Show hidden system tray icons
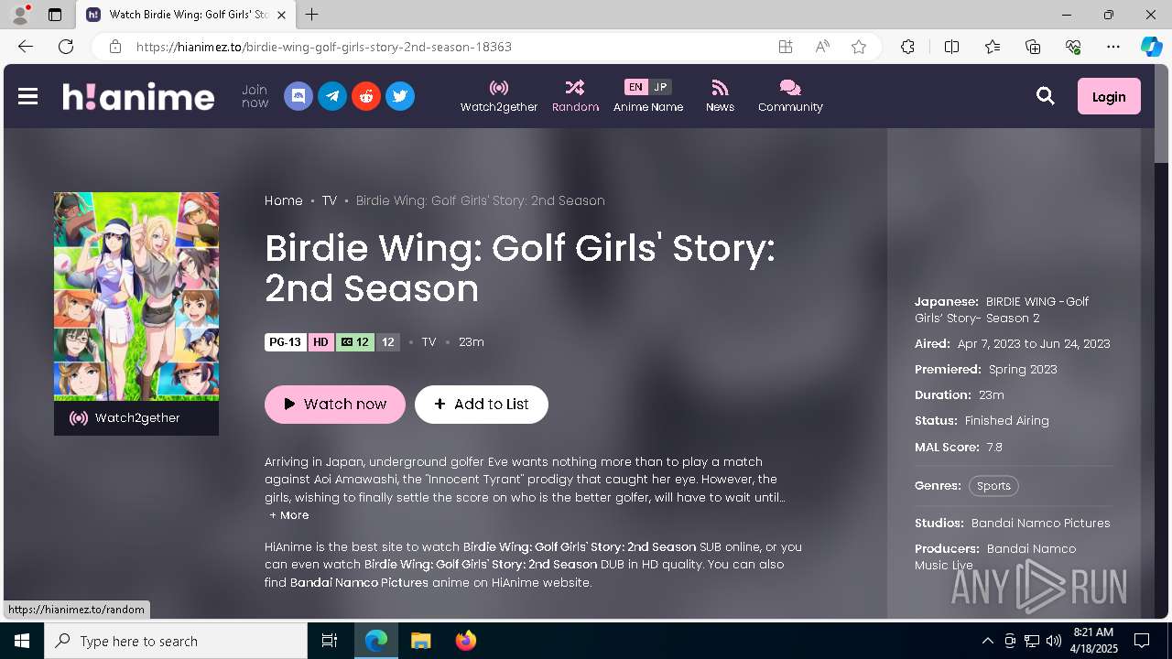This screenshot has width=1172, height=659. pos(987,641)
